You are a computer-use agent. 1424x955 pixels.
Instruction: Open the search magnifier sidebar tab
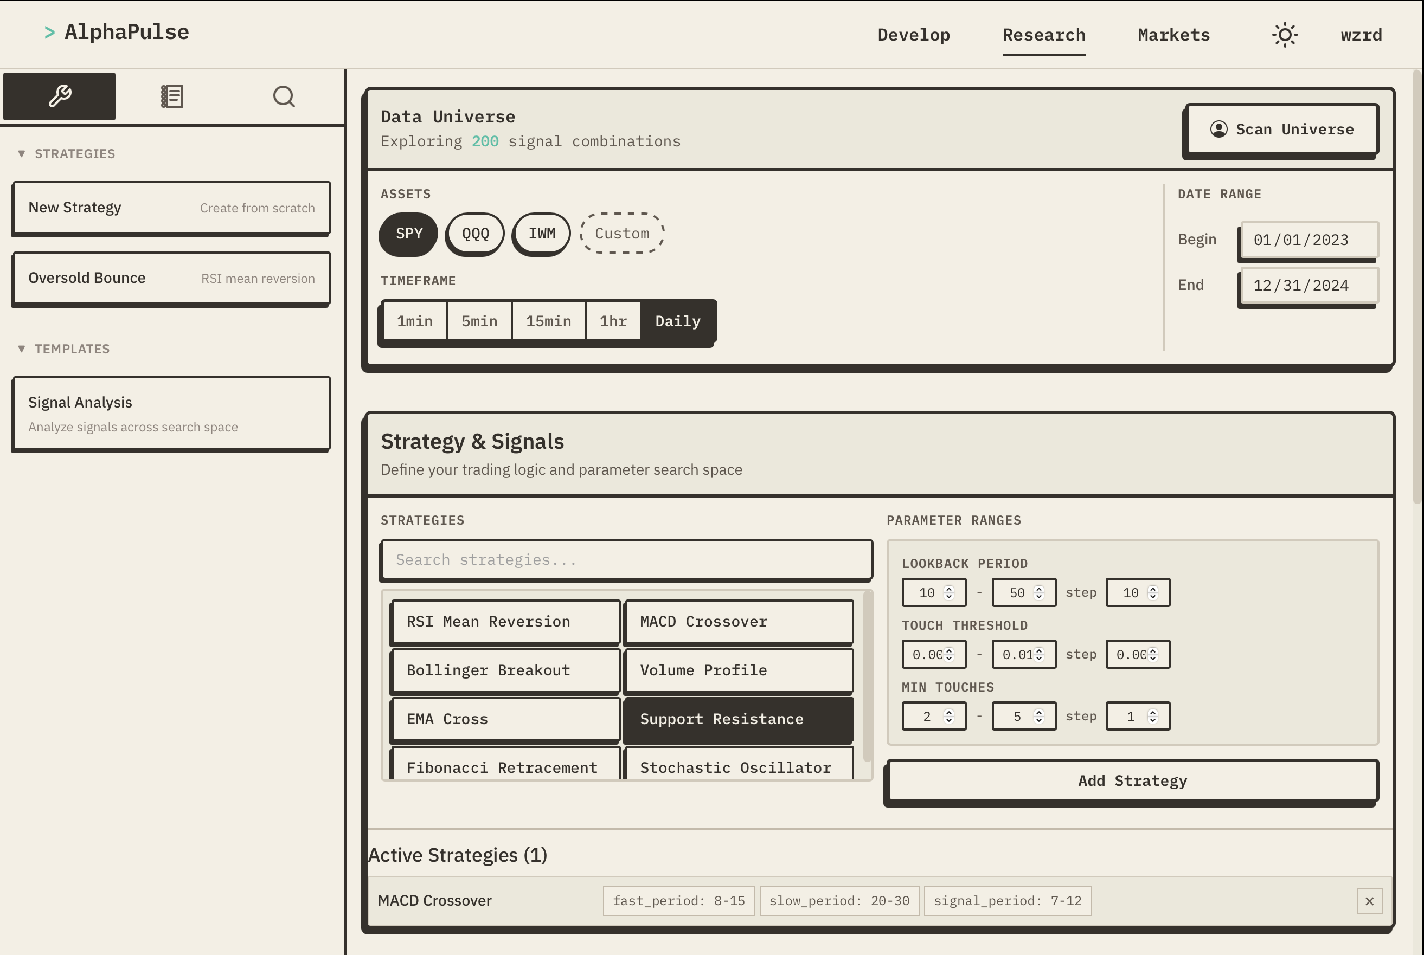click(284, 96)
